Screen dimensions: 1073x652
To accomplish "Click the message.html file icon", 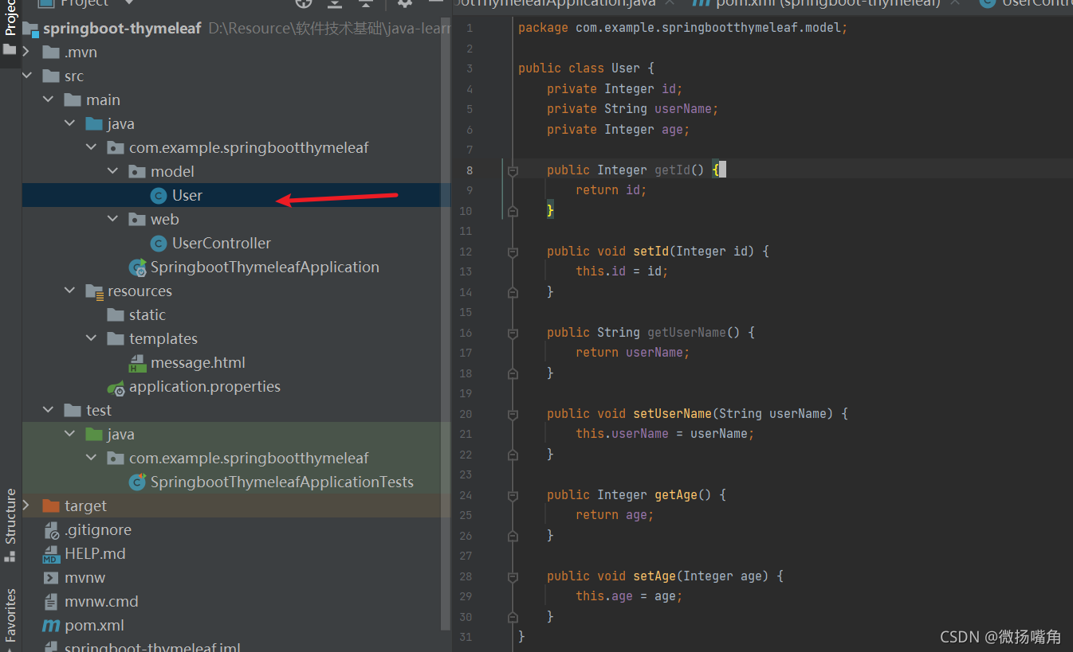I will tap(137, 363).
